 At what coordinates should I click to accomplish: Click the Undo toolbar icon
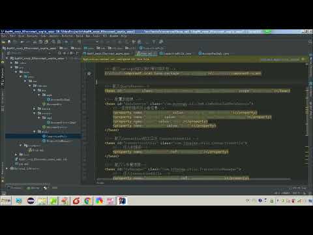point(22,42)
